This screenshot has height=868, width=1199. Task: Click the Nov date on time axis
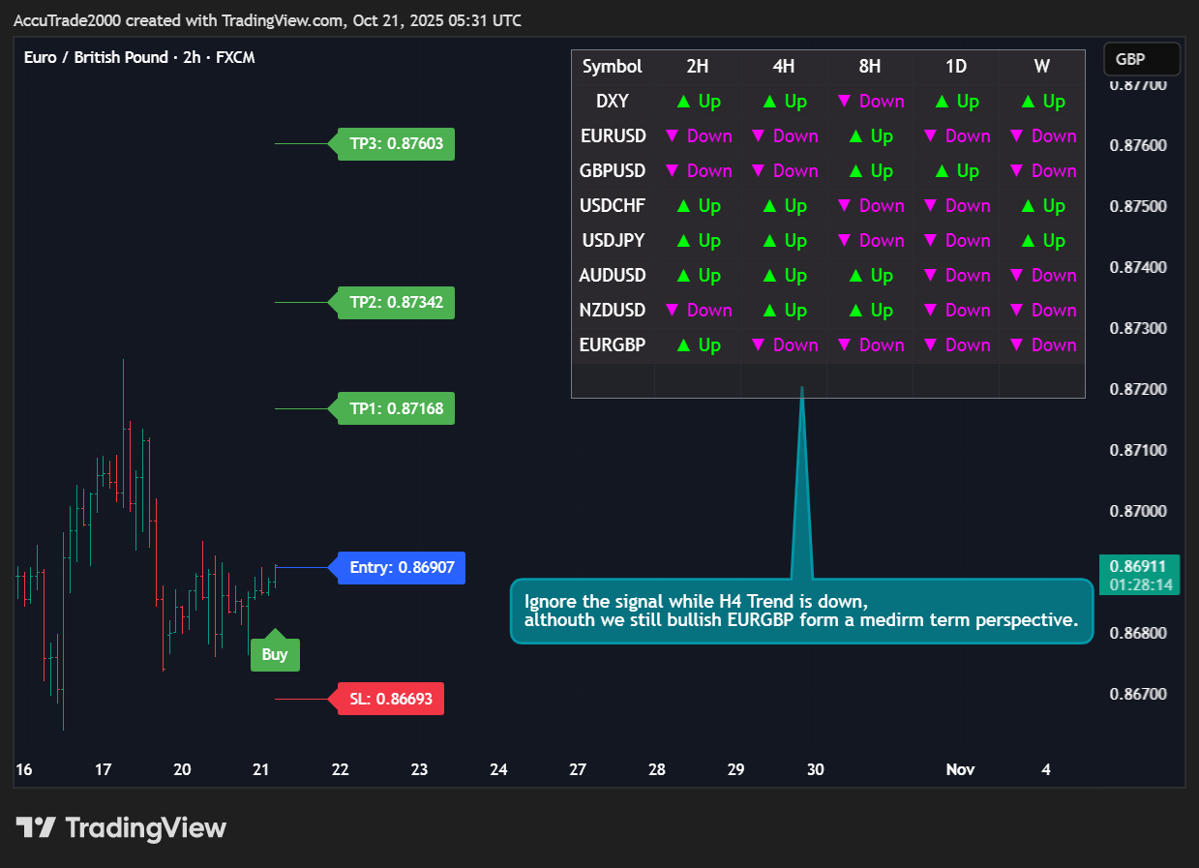point(960,770)
